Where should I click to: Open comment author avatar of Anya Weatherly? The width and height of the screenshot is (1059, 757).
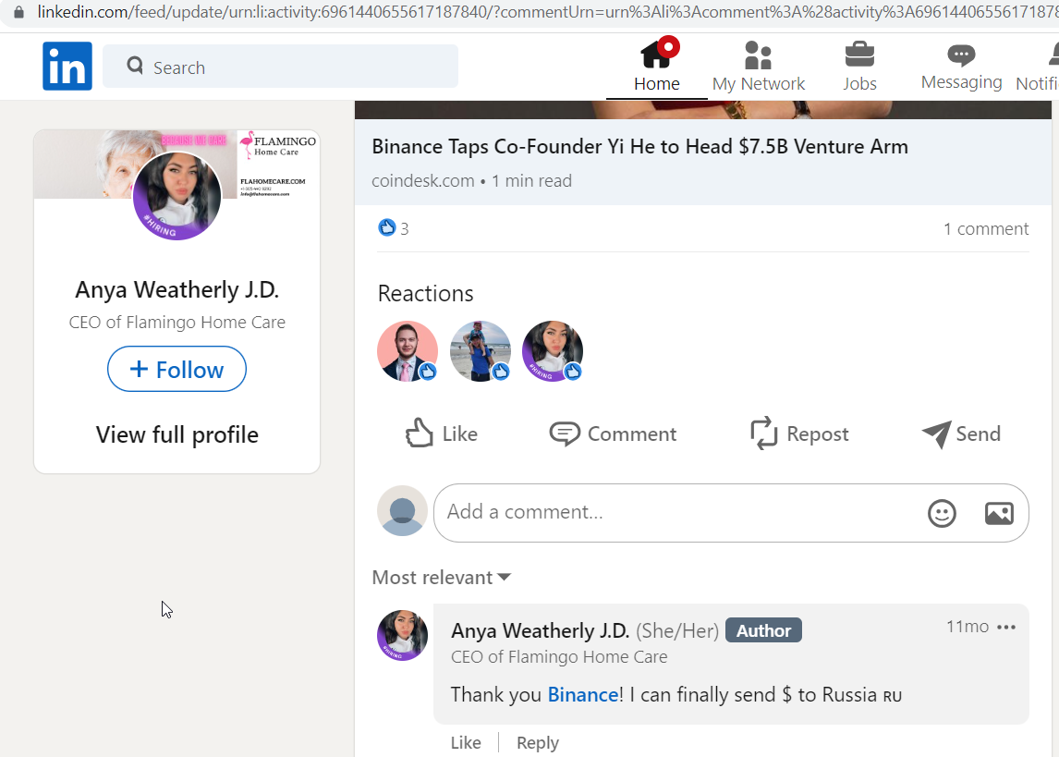[402, 635]
